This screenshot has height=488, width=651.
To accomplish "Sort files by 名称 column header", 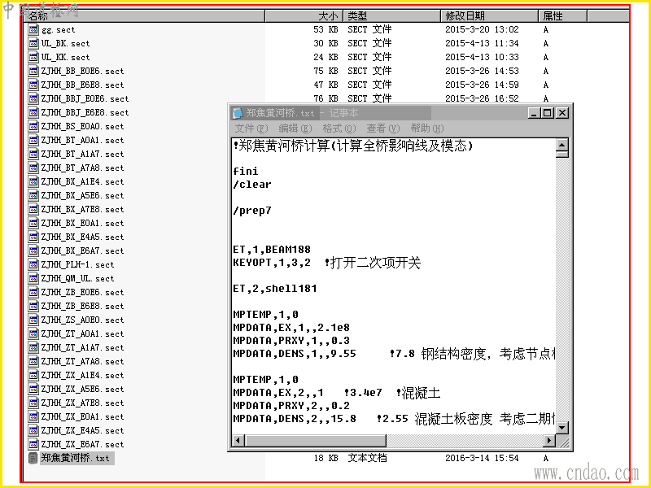I will pos(144,16).
